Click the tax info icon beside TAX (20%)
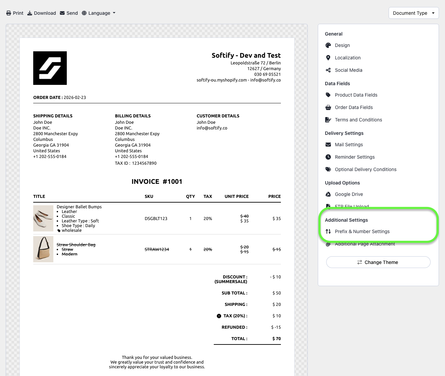The image size is (445, 376). pyautogui.click(x=219, y=316)
